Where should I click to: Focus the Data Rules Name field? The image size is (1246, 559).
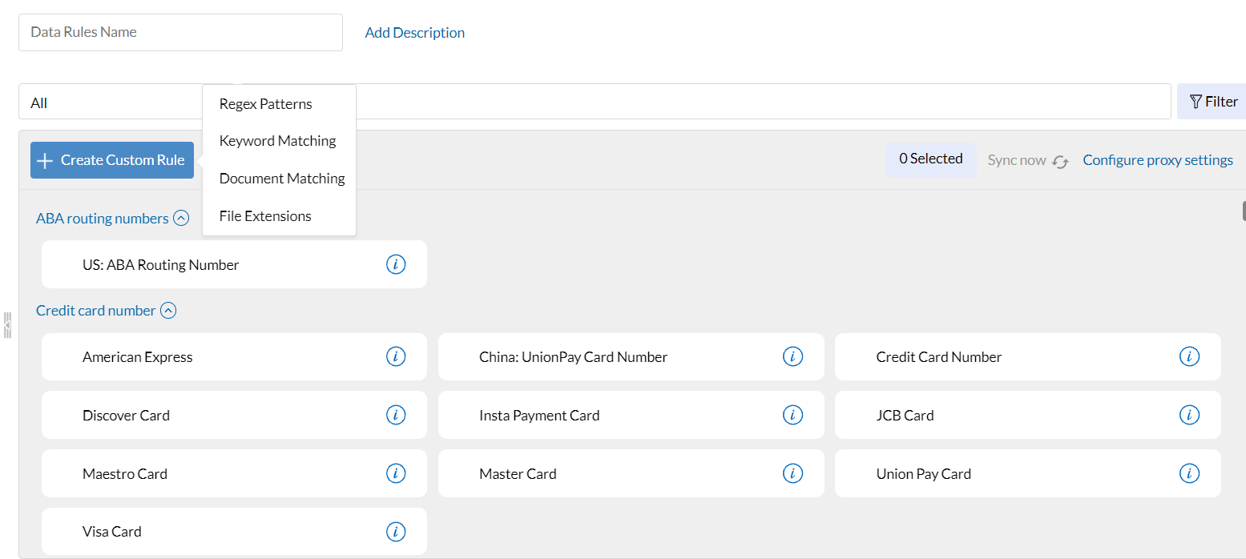[x=180, y=32]
